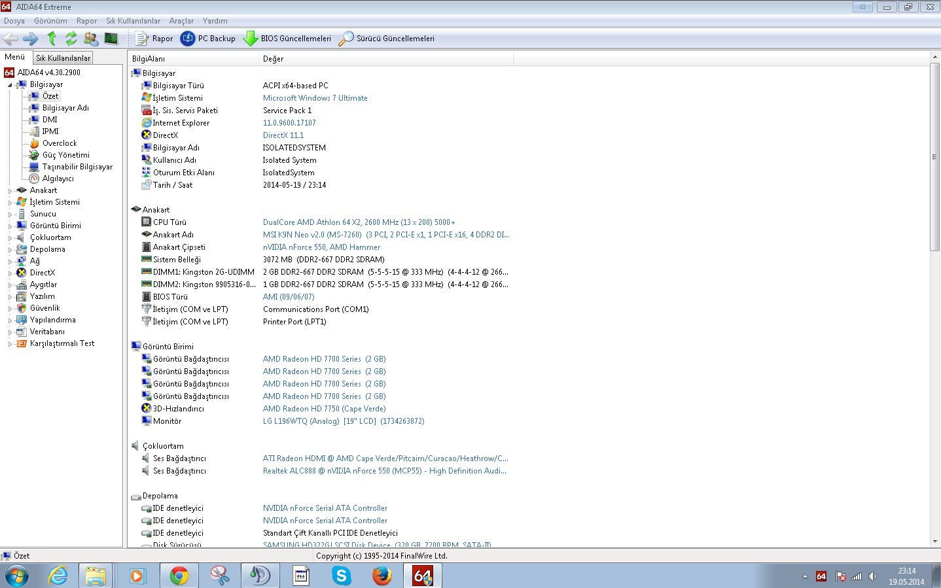Screen dimensions: 941x588
Task: Select Taşınabilir Bilgisayar tree entry
Action: (77, 167)
